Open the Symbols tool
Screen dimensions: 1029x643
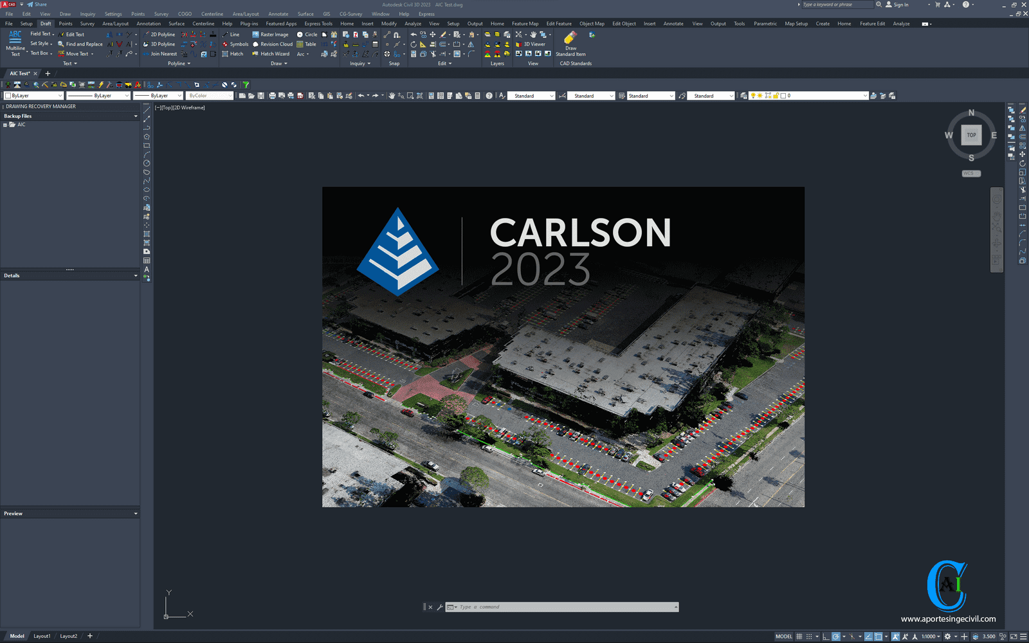coord(235,44)
